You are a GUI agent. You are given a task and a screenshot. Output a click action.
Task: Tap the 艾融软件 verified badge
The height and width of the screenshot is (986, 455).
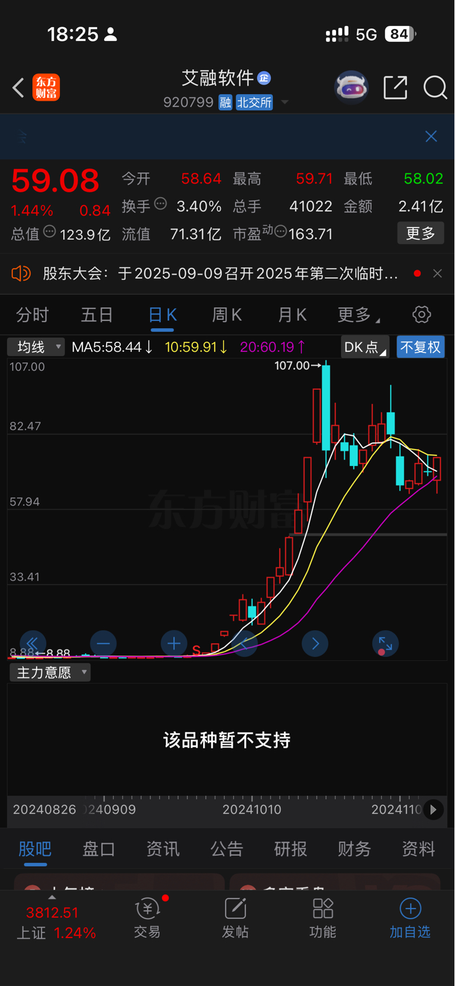[x=264, y=78]
